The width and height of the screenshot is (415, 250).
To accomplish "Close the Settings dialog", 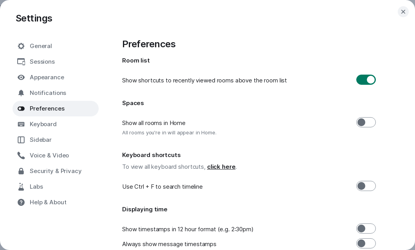I will tap(403, 12).
